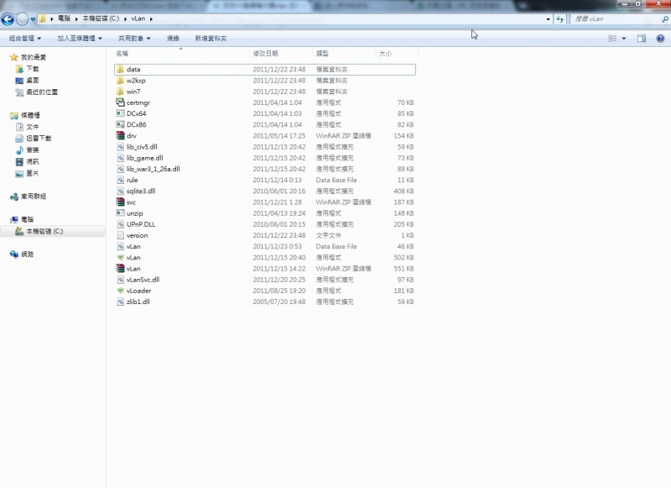The width and height of the screenshot is (671, 488).
Task: Open the view options dropdown arrow
Action: [624, 39]
